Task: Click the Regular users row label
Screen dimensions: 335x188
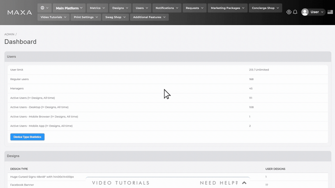Action: (x=19, y=79)
